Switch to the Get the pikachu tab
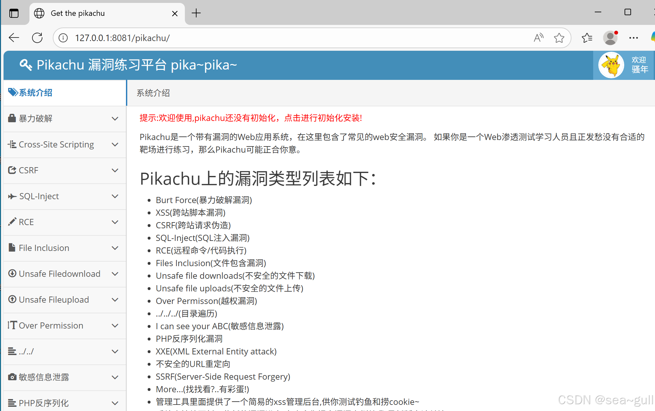 click(x=78, y=13)
